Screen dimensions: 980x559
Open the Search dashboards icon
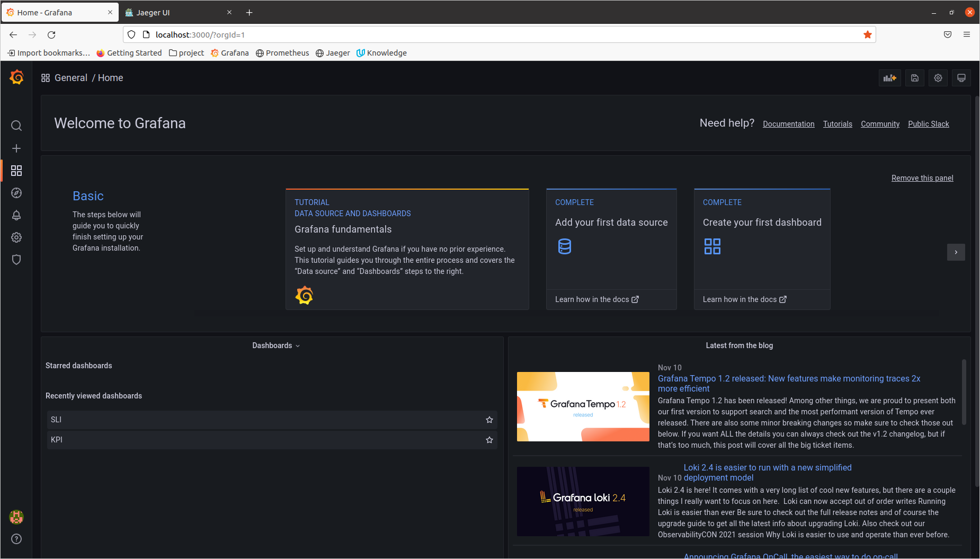pos(16,126)
